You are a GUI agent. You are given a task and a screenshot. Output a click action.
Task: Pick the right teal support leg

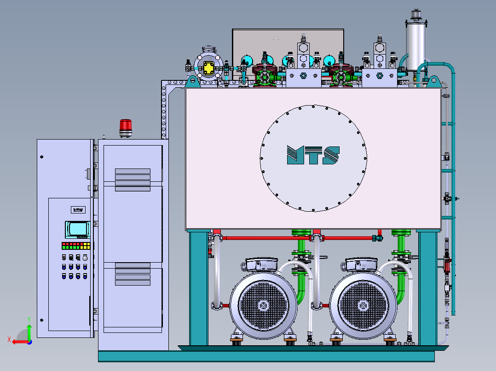point(427,288)
